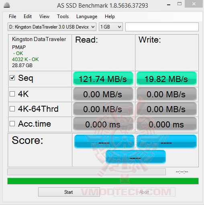Click the 4K-64Thrd write result field
Viewport: 204px width, 205px height.
[x=167, y=109]
